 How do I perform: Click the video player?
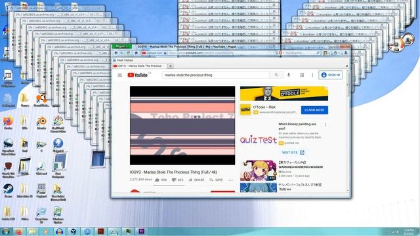point(182,125)
